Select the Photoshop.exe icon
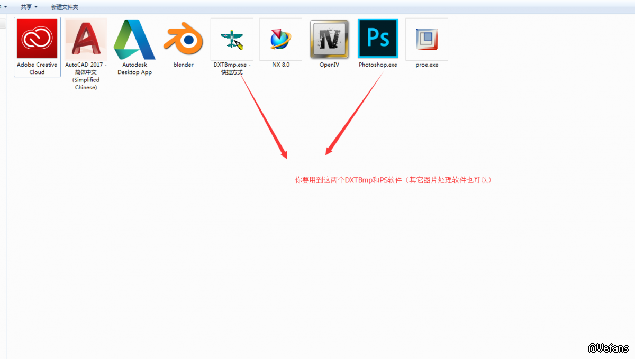The width and height of the screenshot is (635, 359). 378,38
